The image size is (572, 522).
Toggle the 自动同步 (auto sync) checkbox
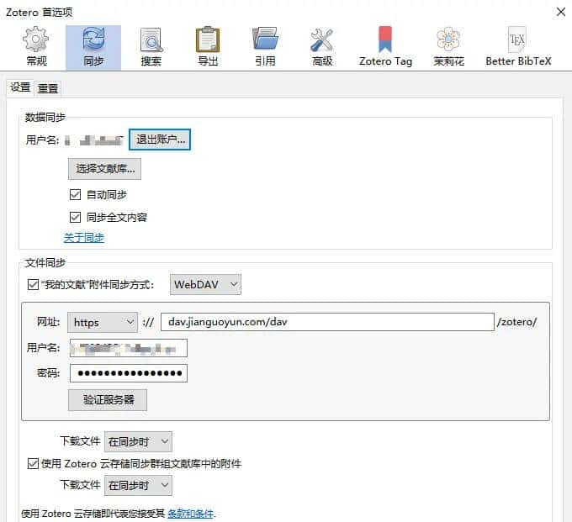75,195
